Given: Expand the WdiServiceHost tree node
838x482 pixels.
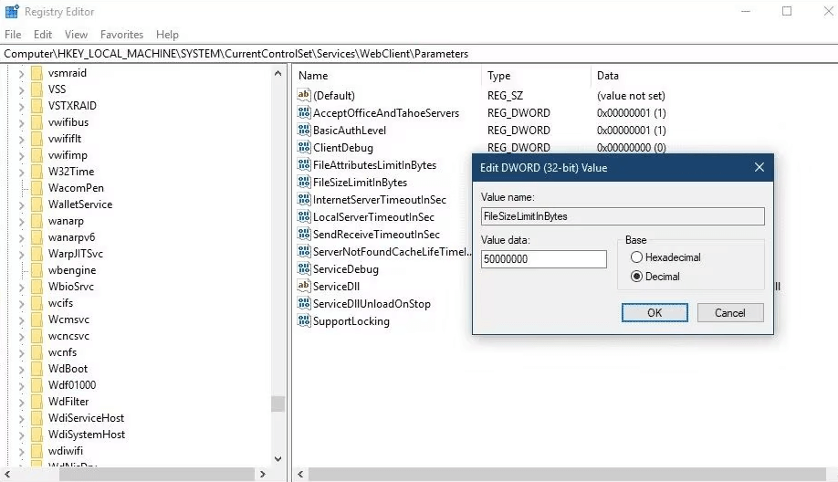Looking at the screenshot, I should coord(22,418).
